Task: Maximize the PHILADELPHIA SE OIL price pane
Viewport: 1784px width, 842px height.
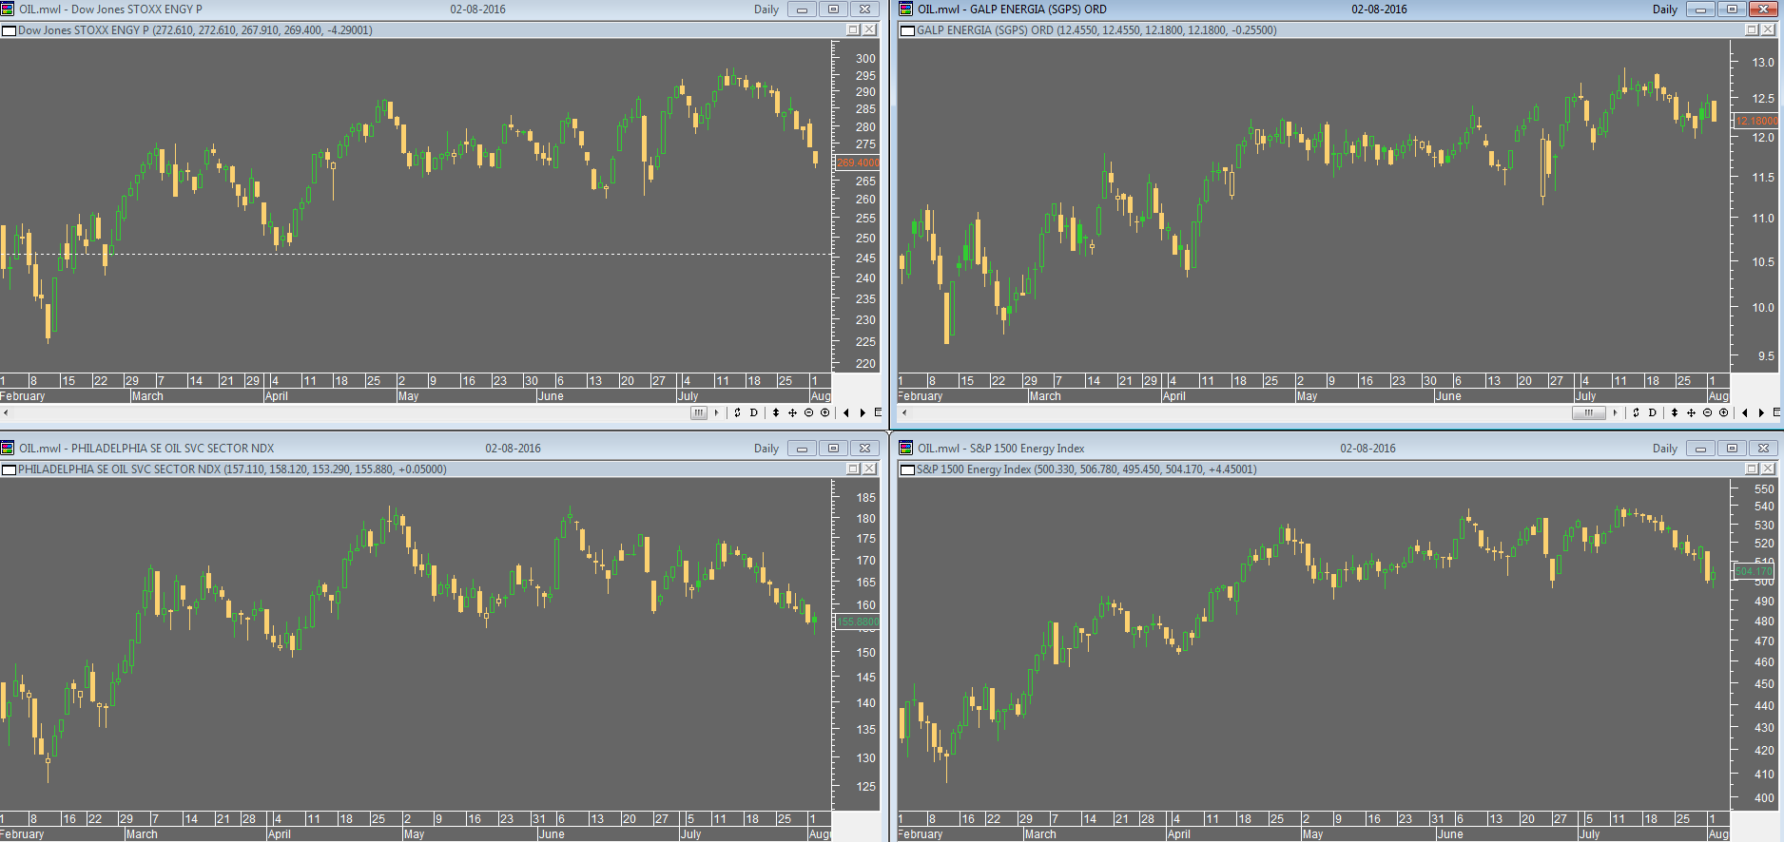Action: pos(853,469)
